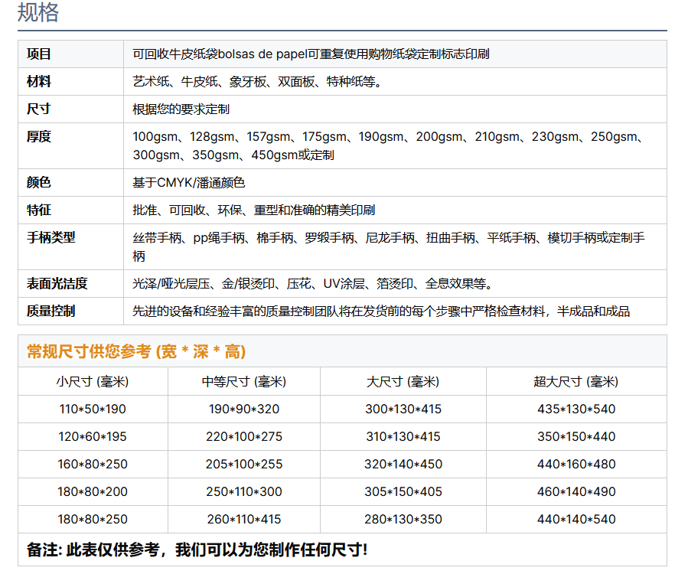The image size is (675, 574).
Task: Click the 460*140*490 size cell
Action: [576, 491]
